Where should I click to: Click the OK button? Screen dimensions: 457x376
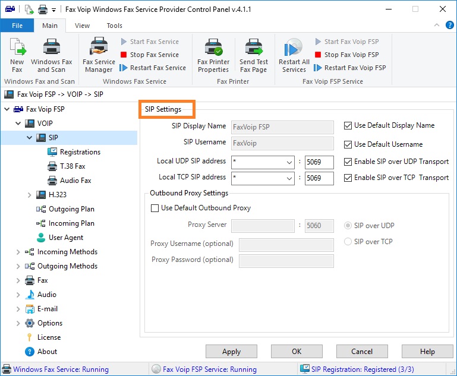coord(297,352)
